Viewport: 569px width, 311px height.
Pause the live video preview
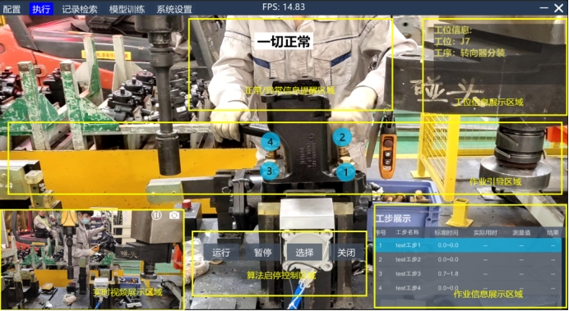[156, 215]
